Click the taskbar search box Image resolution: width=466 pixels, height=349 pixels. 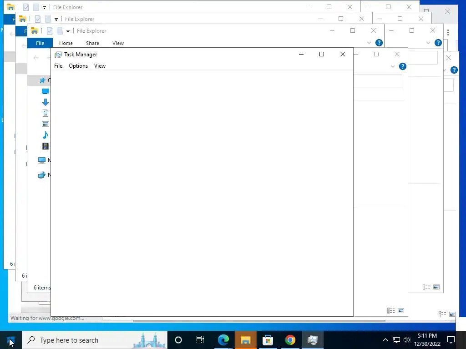click(95, 340)
